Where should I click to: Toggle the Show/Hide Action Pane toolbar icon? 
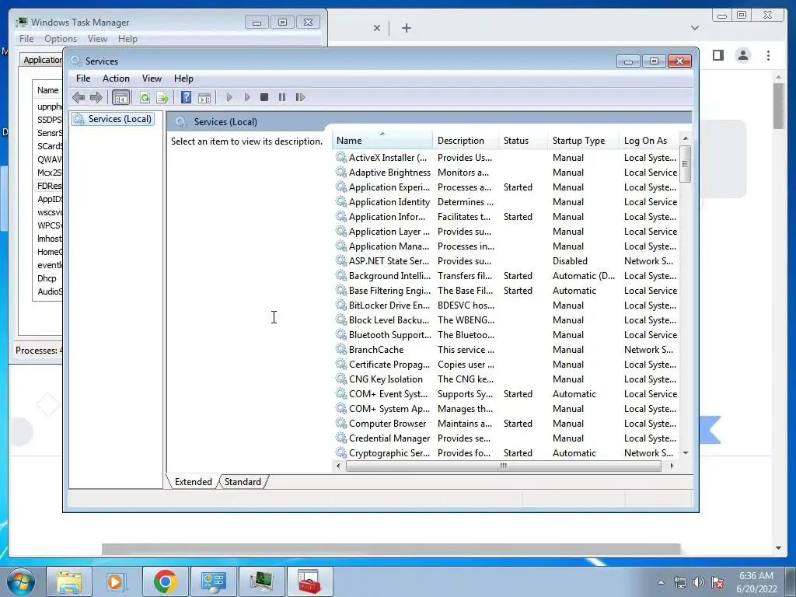tap(204, 97)
